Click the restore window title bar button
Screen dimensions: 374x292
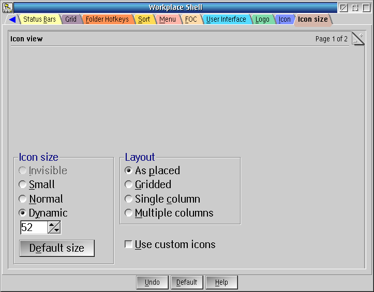(355, 8)
